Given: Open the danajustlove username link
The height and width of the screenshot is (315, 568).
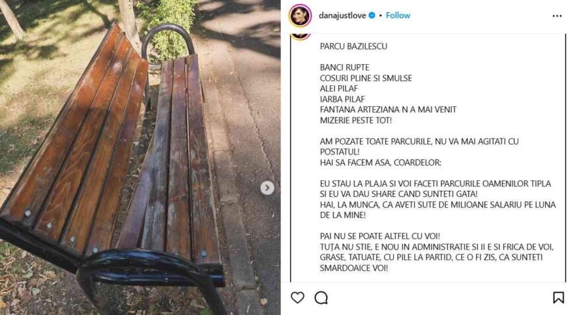Looking at the screenshot, I should [342, 16].
